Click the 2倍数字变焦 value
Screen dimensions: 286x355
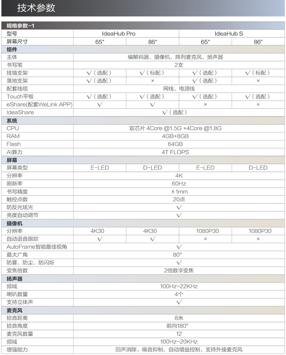coord(179,271)
